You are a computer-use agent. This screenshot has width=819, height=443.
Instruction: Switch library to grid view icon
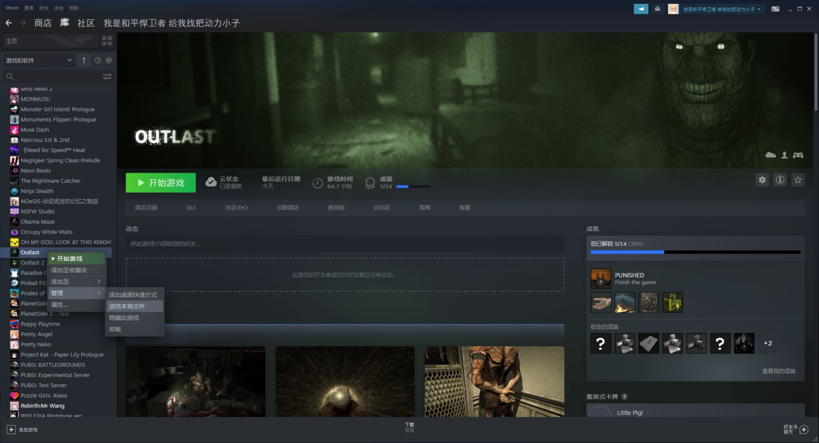click(107, 41)
